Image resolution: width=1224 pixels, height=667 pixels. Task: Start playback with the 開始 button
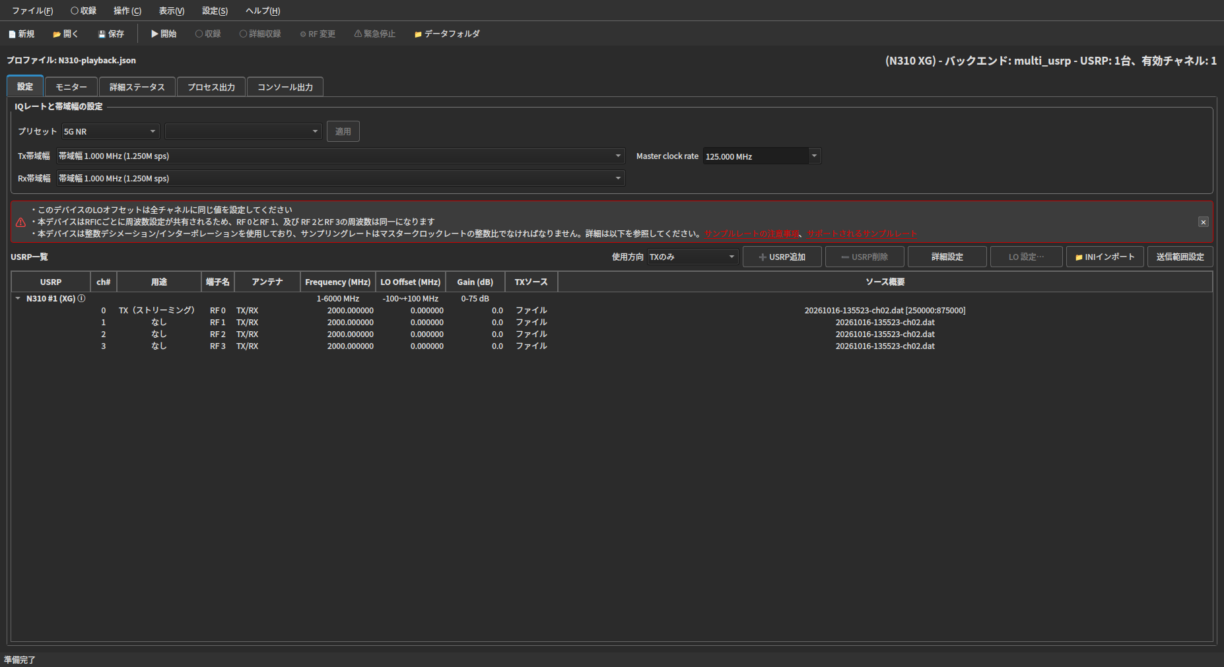tap(164, 34)
